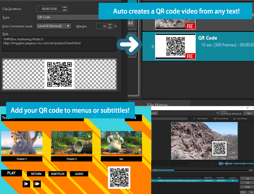Click the Add subtitle button
The width and height of the screenshot is (254, 194).
pyautogui.click(x=248, y=178)
